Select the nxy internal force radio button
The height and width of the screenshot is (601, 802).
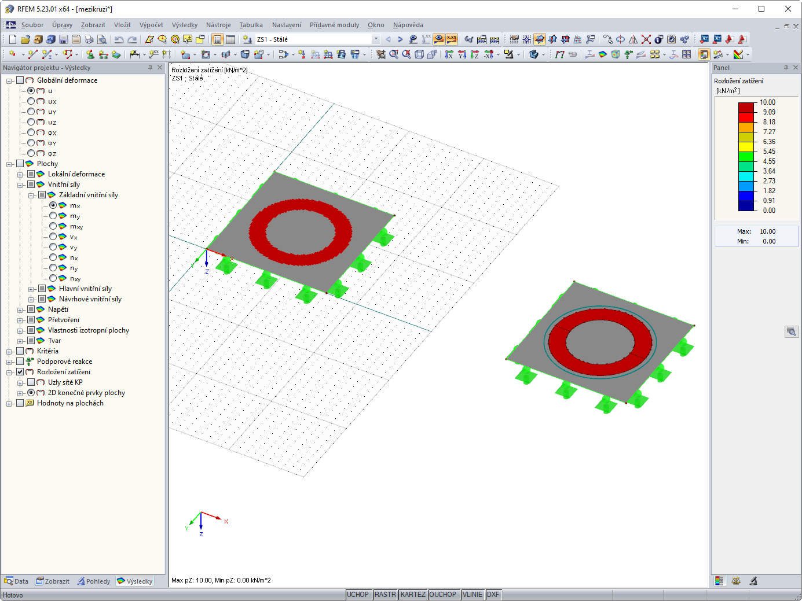[x=53, y=278]
